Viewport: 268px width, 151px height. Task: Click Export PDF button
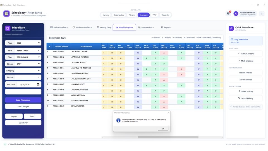point(23,123)
